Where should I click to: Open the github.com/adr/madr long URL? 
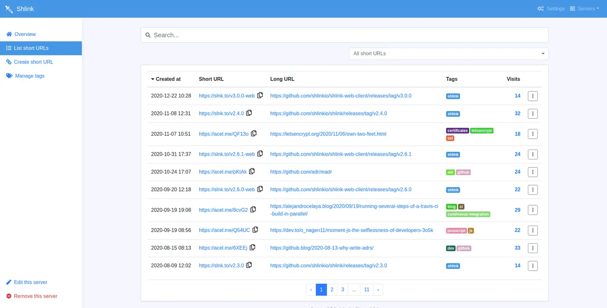pos(301,172)
